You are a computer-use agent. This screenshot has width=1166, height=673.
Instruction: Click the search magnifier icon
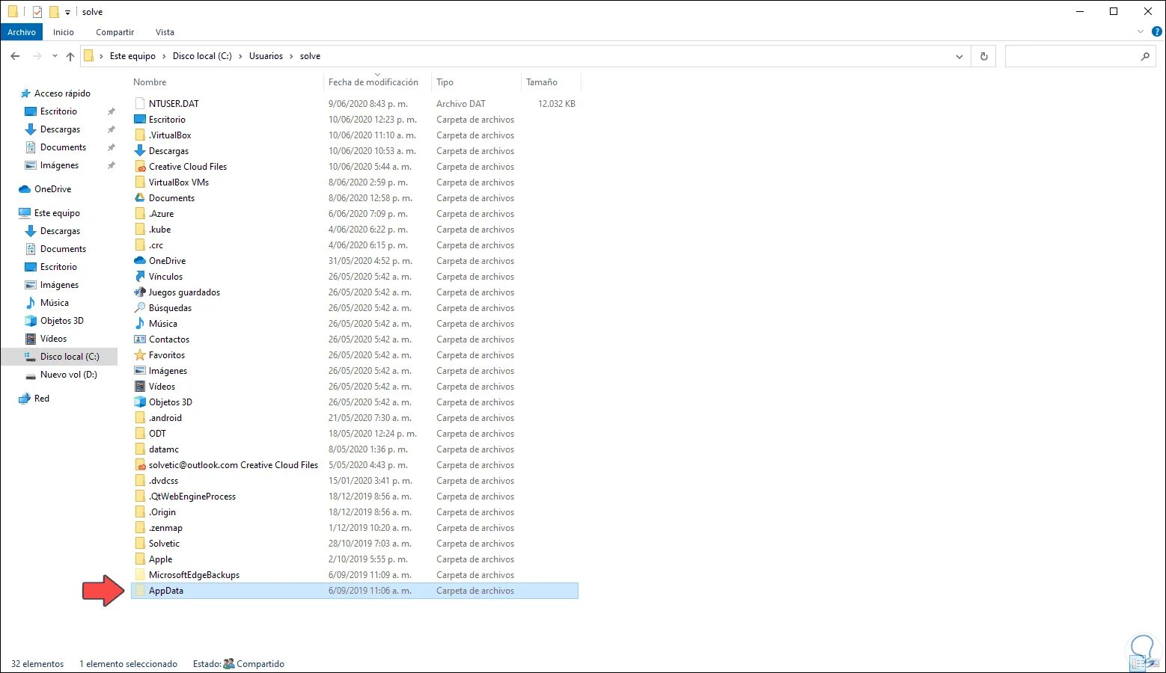click(1145, 56)
